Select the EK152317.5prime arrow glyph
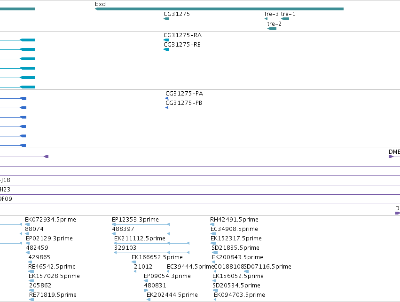Image resolution: width=400 pixels, height=302 pixels. click(213, 243)
